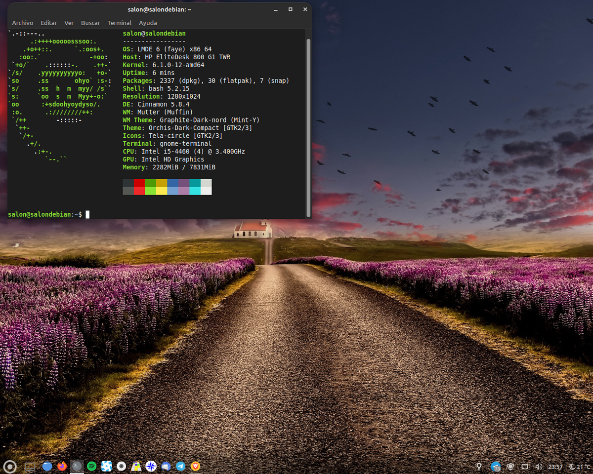Click the network display tray icon
This screenshot has width=593, height=474.
525,466
